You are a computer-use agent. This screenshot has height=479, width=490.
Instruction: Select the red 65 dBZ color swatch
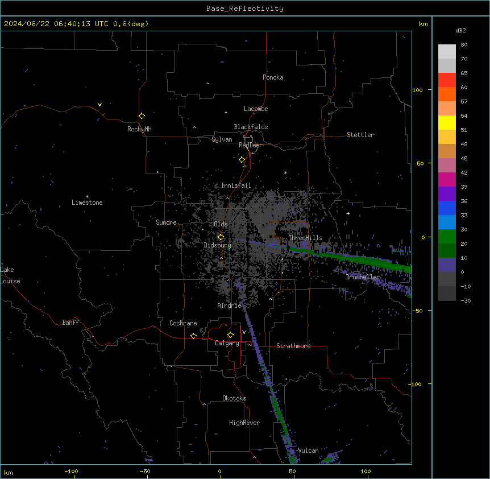(x=447, y=80)
